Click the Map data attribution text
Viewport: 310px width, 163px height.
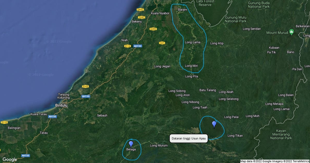(x=275, y=161)
